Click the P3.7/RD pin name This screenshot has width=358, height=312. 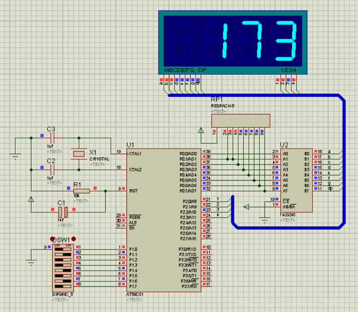189,286
